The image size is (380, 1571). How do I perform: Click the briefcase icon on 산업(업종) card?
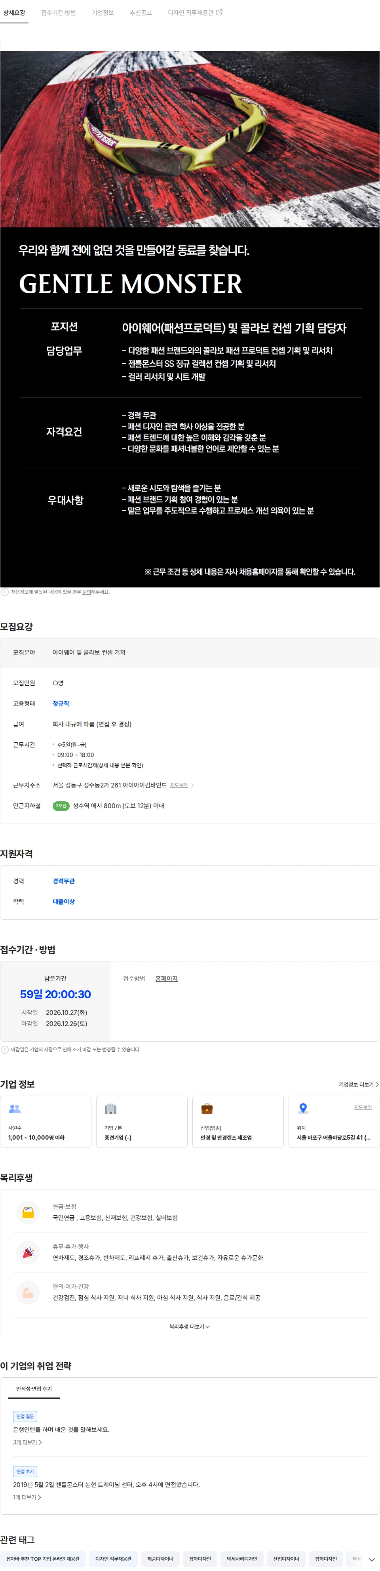point(207,1109)
